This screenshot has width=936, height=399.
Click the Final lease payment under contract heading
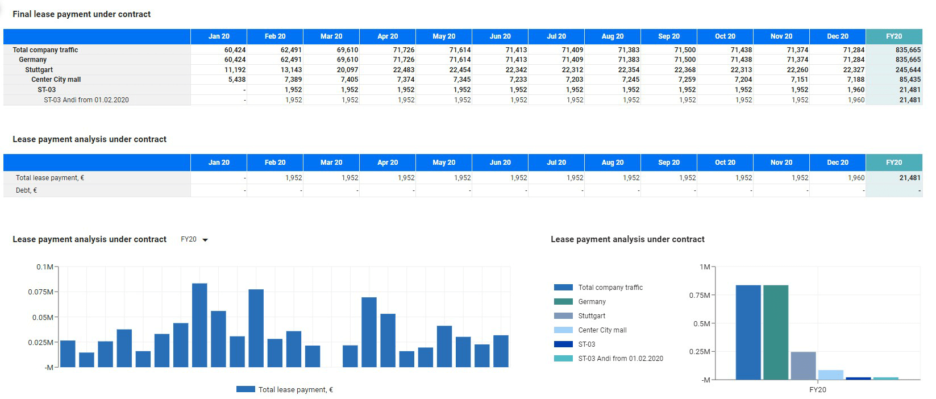pos(82,14)
